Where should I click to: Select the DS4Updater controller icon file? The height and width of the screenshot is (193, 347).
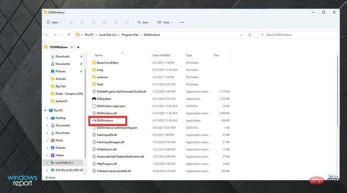pos(105,99)
